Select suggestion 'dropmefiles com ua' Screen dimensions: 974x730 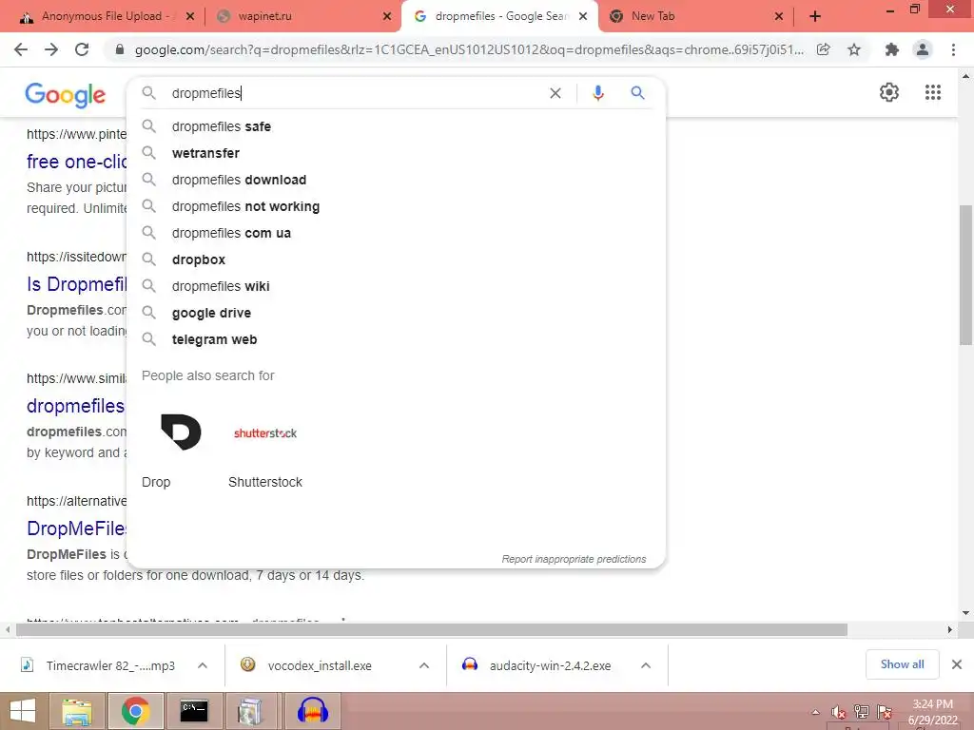tap(396, 234)
